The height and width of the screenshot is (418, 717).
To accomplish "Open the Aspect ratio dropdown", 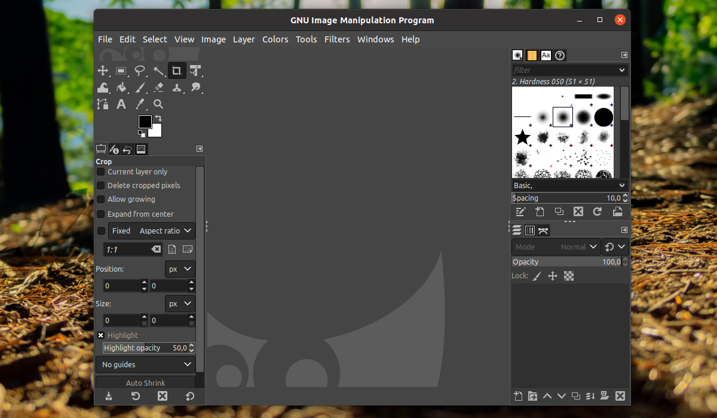I will (166, 230).
